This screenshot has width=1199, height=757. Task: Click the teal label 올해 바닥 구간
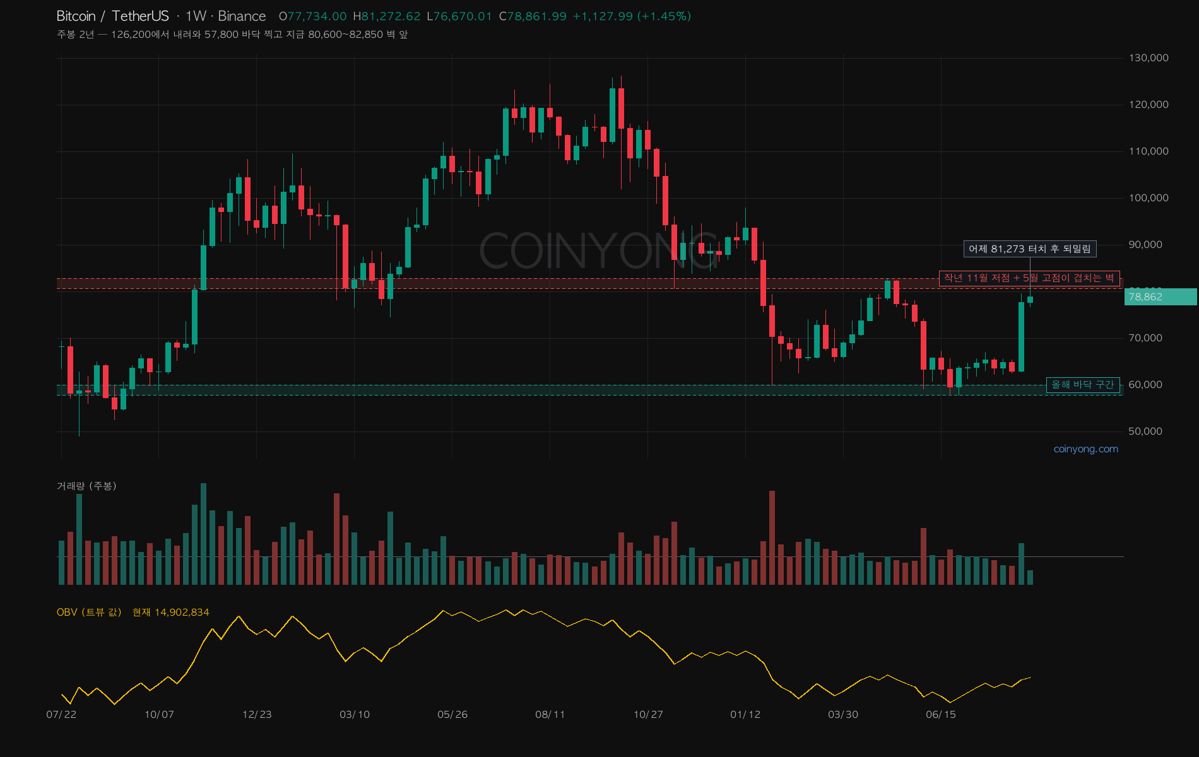click(x=1083, y=385)
